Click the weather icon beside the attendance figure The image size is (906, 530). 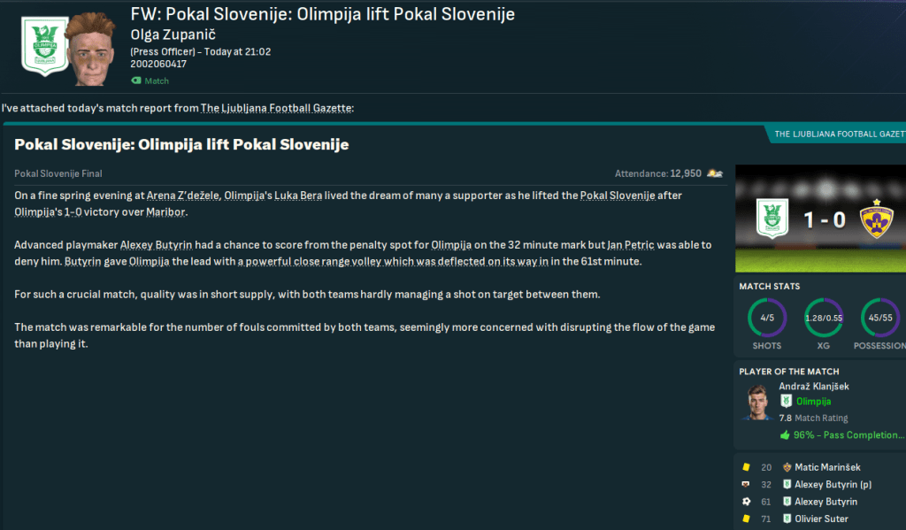tap(714, 173)
